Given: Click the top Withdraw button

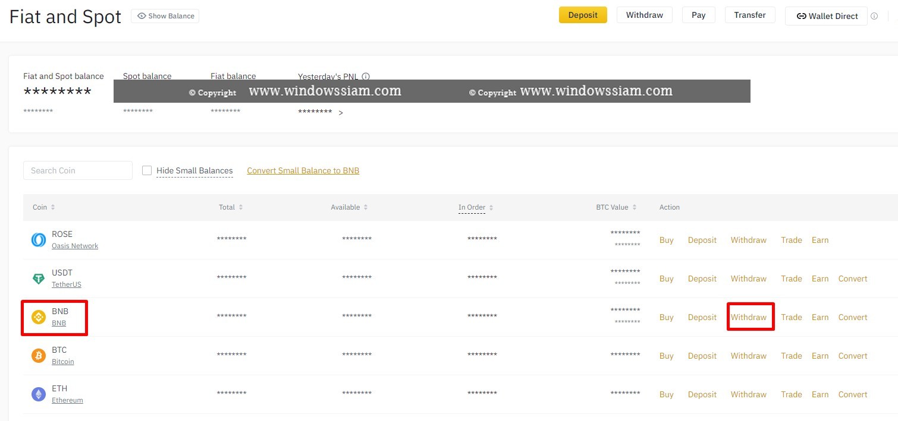Looking at the screenshot, I should [x=645, y=15].
